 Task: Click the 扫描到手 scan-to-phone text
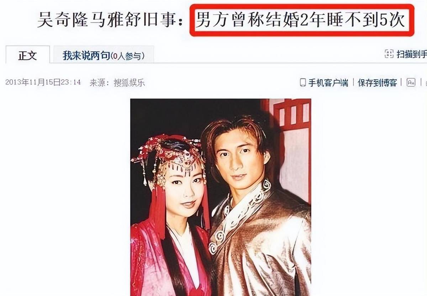tap(412, 54)
